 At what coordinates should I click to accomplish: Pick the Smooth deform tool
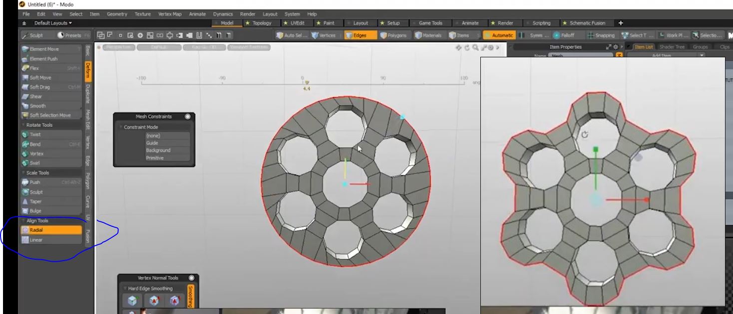coord(51,106)
